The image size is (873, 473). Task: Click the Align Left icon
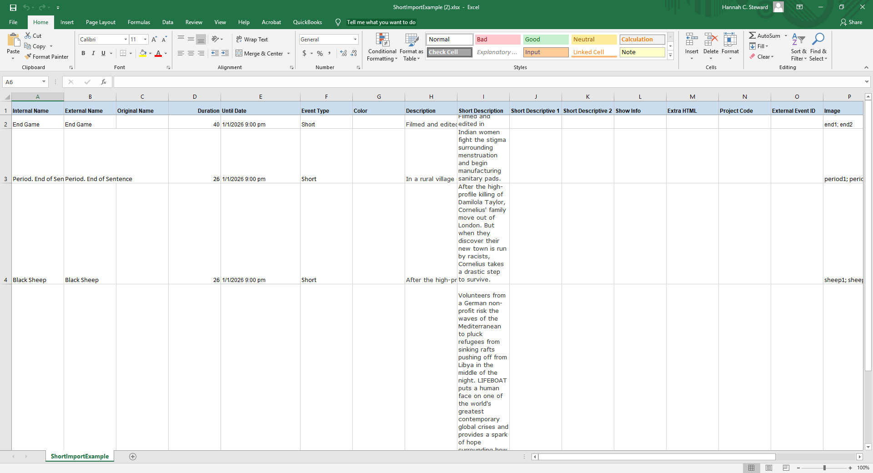pos(181,53)
